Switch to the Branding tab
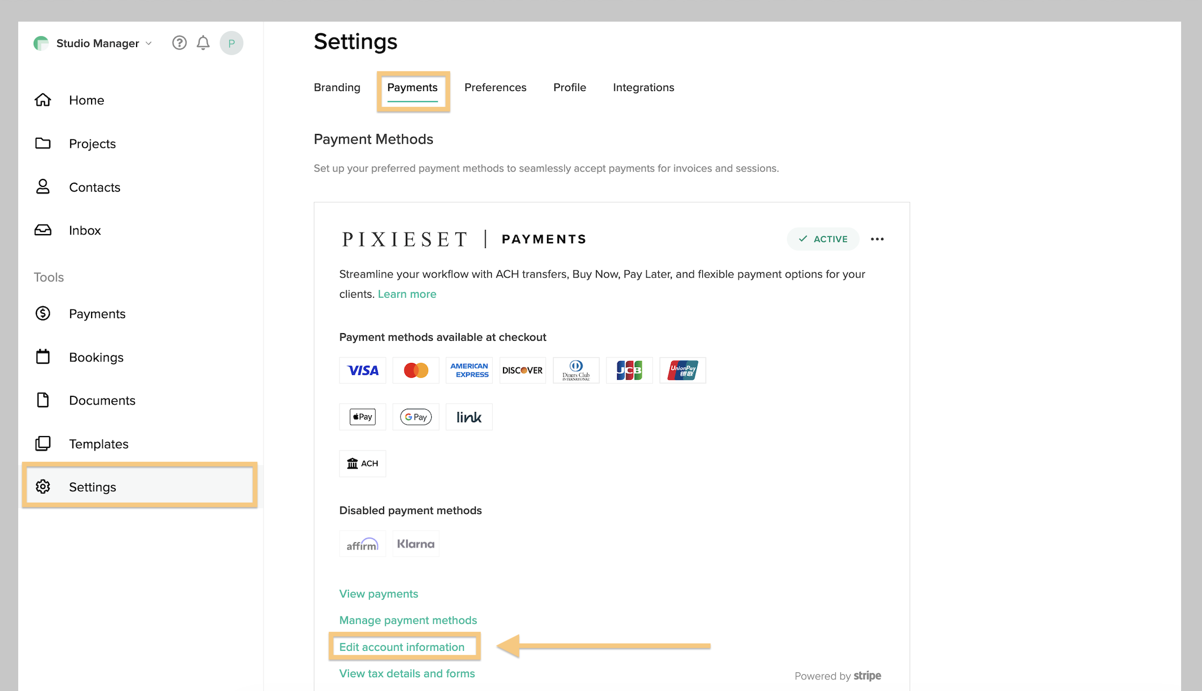1202x691 pixels. pos(337,87)
